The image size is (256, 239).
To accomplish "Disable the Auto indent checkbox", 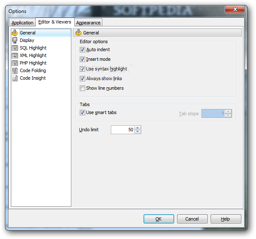I will pyautogui.click(x=82, y=49).
